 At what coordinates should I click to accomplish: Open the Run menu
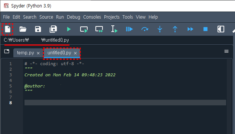60,17
